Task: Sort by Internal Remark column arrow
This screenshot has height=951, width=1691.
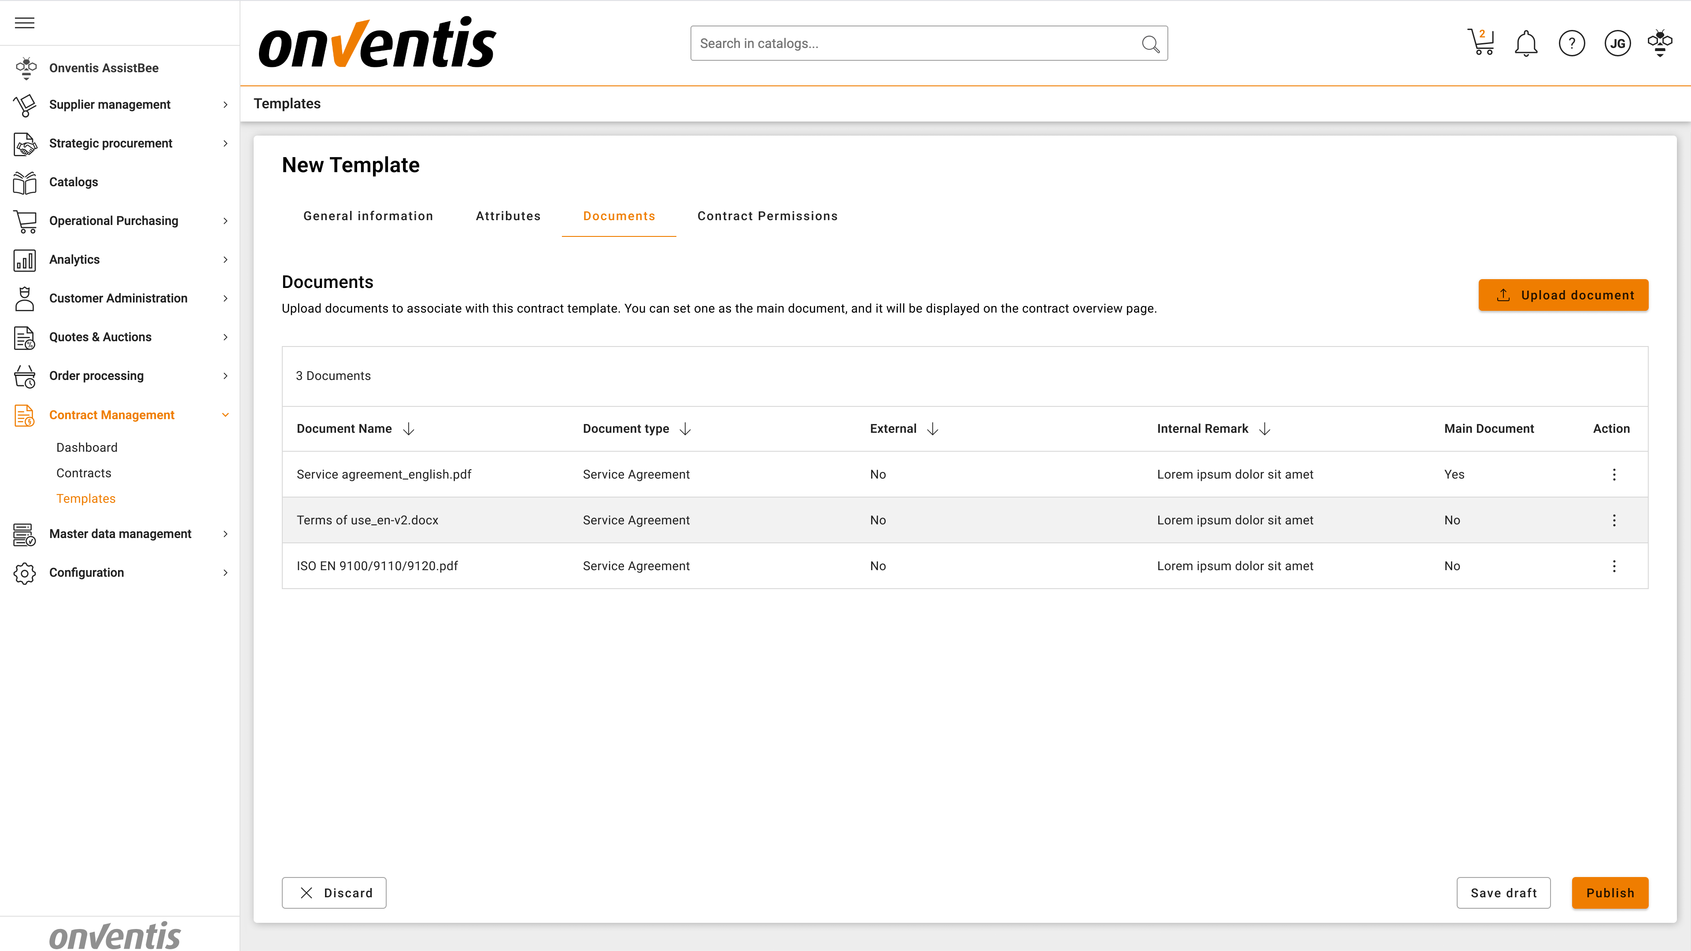Action: pyautogui.click(x=1264, y=428)
